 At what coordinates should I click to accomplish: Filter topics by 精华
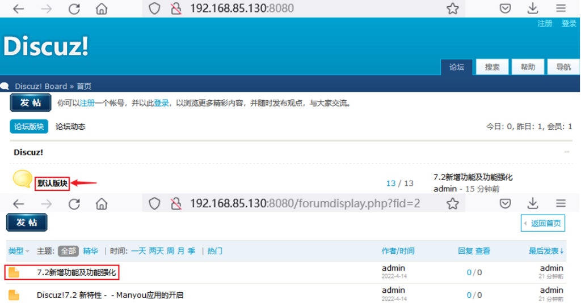[x=90, y=251]
